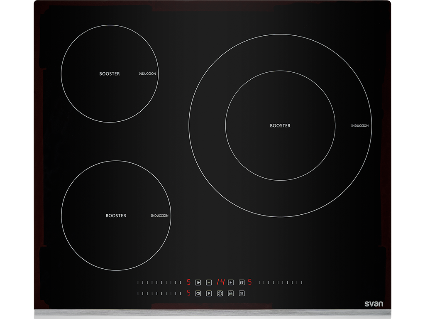Image resolution: width=425 pixels, height=319 pixels.
Task: Tap the padlock child-lock key
Action: (x=231, y=293)
